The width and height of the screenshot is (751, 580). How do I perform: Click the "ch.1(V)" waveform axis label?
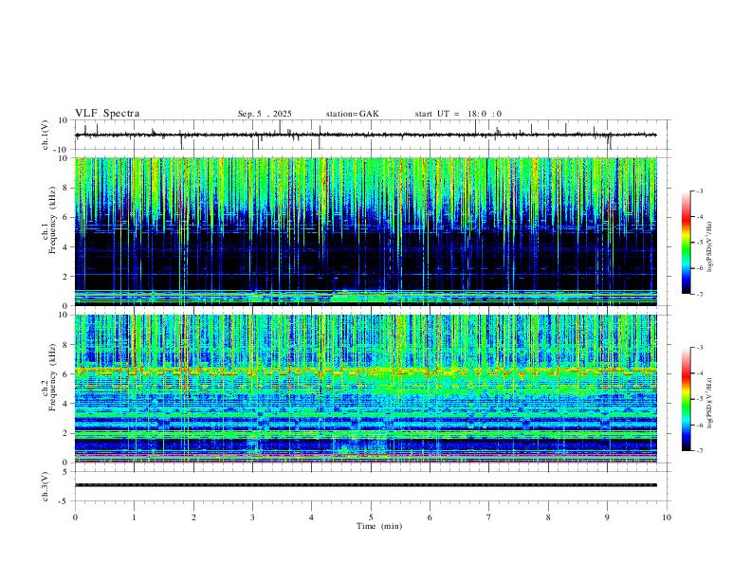point(46,136)
